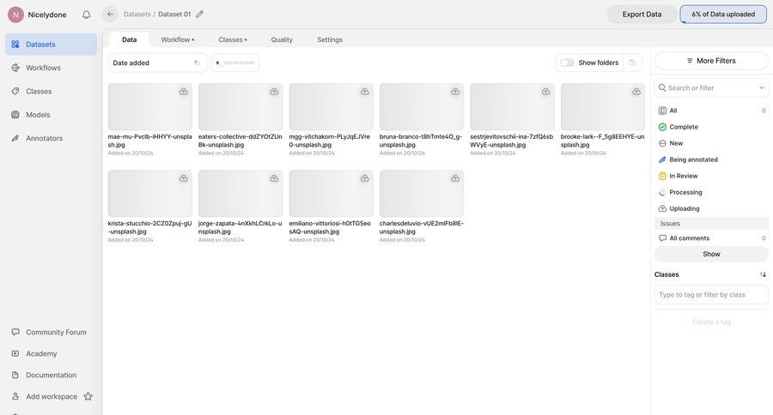The width and height of the screenshot is (773, 415).
Task: Toggle the Show folders switch
Action: pyautogui.click(x=568, y=63)
